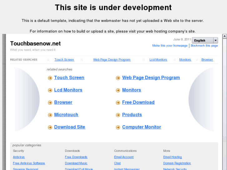Click the Downloads category heading
The width and height of the screenshot is (227, 170).
point(72,151)
